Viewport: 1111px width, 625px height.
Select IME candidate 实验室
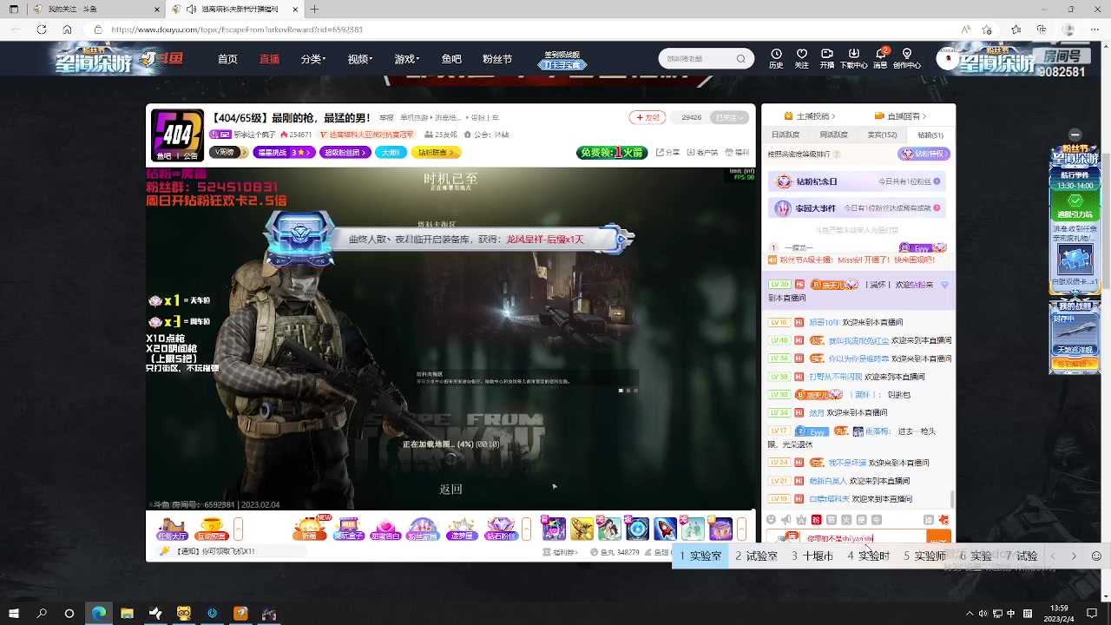pyautogui.click(x=701, y=556)
